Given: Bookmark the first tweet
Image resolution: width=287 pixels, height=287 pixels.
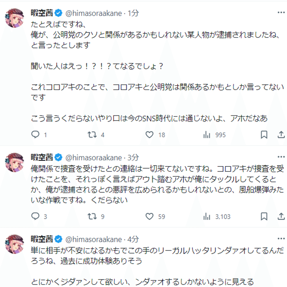Looking at the screenshot, I should coord(264,135).
